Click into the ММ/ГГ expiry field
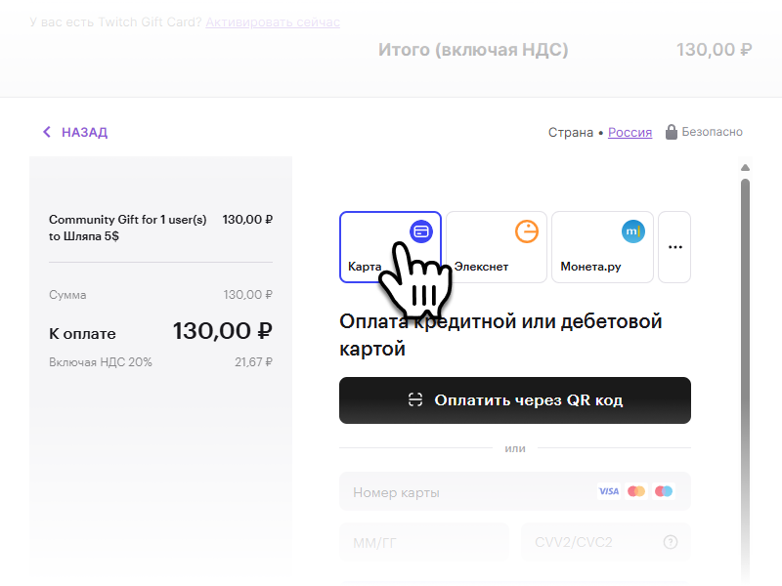 click(x=423, y=542)
